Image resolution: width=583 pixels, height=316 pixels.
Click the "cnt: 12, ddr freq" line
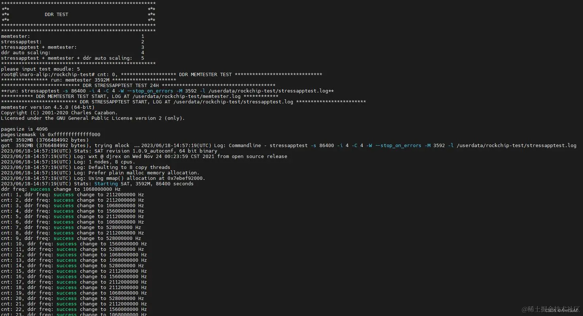(74, 255)
